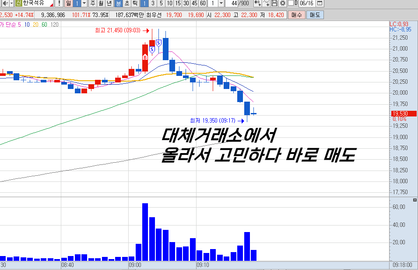418x270 pixels.
Task: Click the ask price 19,700
Action: pos(174,15)
